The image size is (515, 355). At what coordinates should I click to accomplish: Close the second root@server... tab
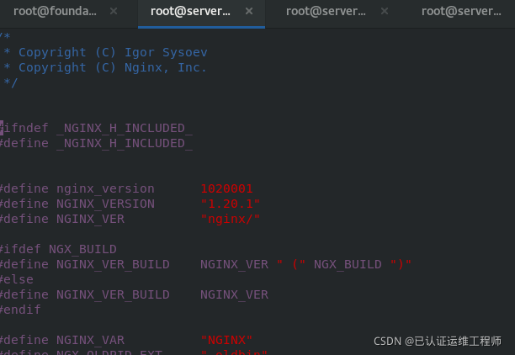tap(385, 12)
